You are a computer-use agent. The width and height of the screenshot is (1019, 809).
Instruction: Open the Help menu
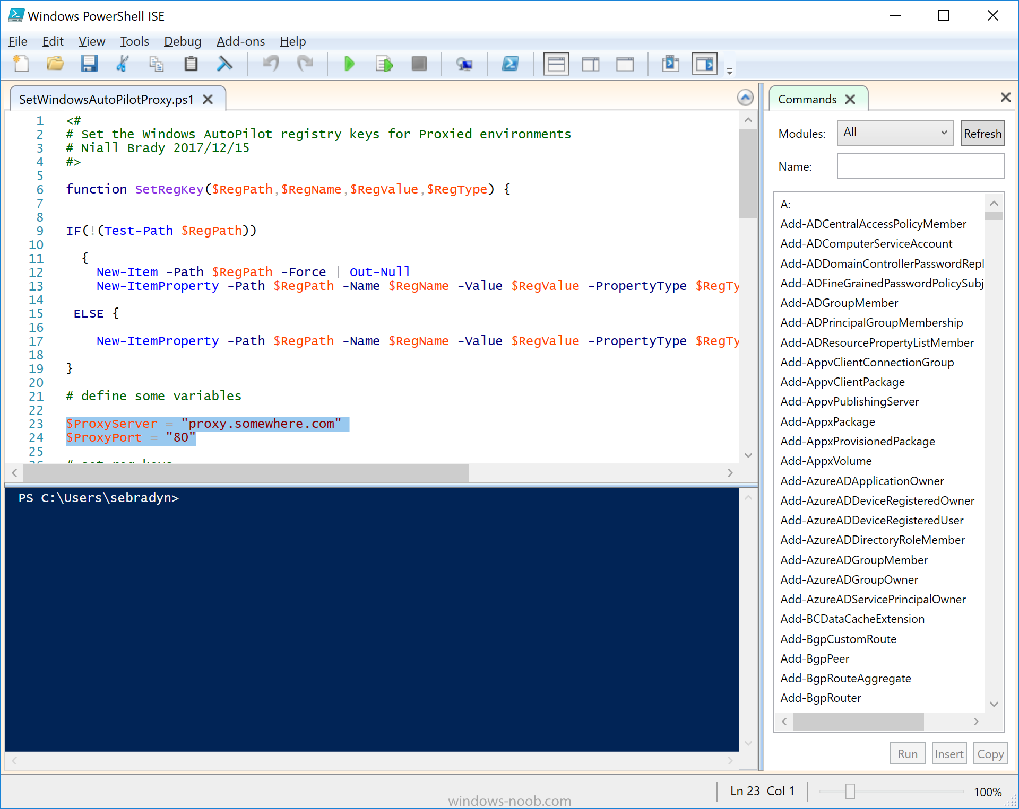(x=292, y=41)
